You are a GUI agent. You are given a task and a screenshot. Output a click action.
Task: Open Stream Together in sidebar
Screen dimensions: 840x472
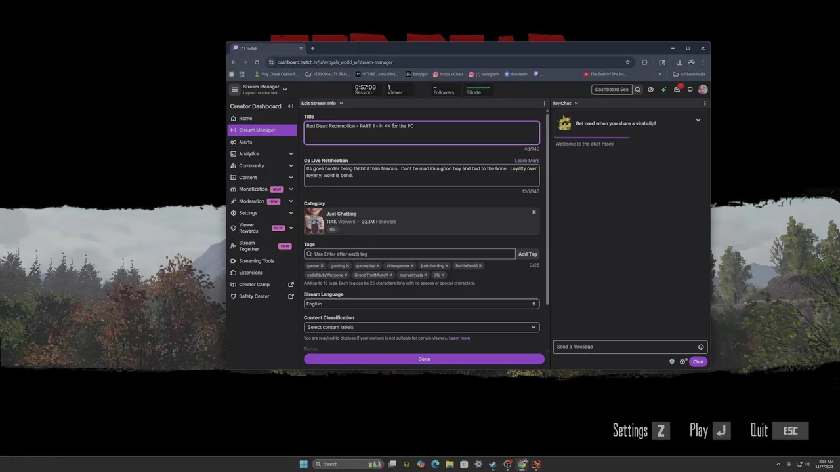pos(262,246)
